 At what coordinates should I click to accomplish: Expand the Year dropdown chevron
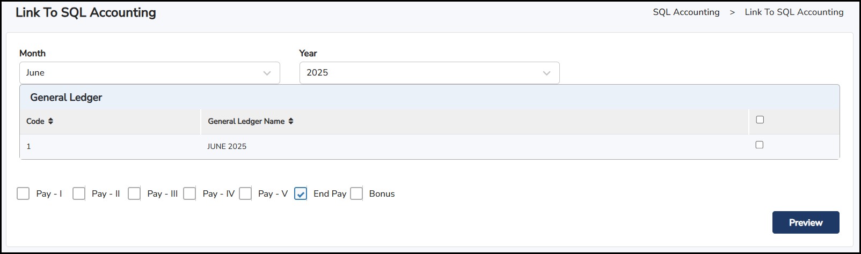[546, 73]
